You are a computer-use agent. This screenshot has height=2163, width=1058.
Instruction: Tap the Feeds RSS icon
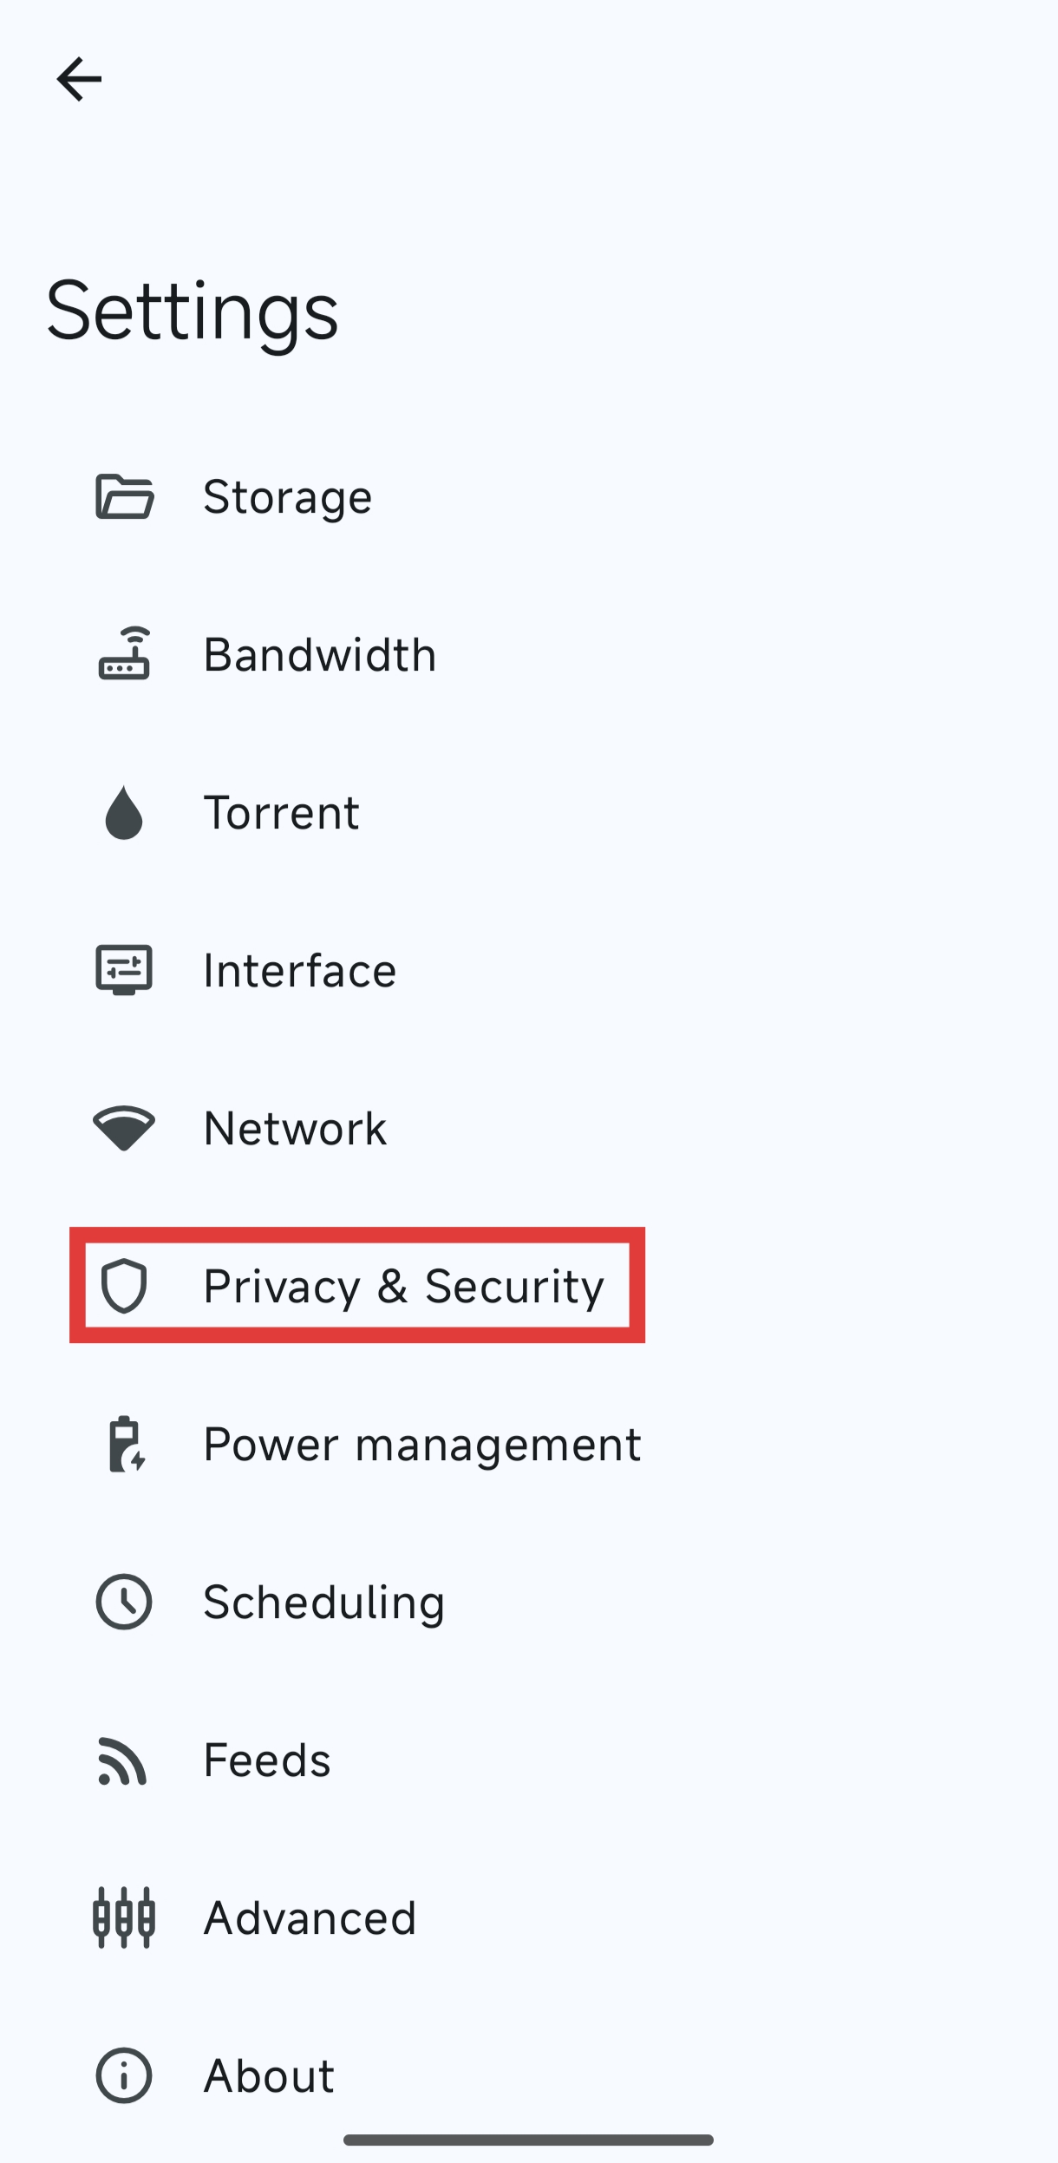122,1760
